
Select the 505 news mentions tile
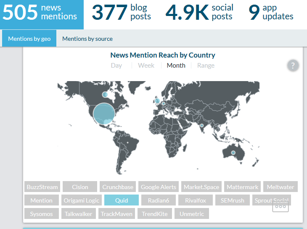click(x=42, y=14)
